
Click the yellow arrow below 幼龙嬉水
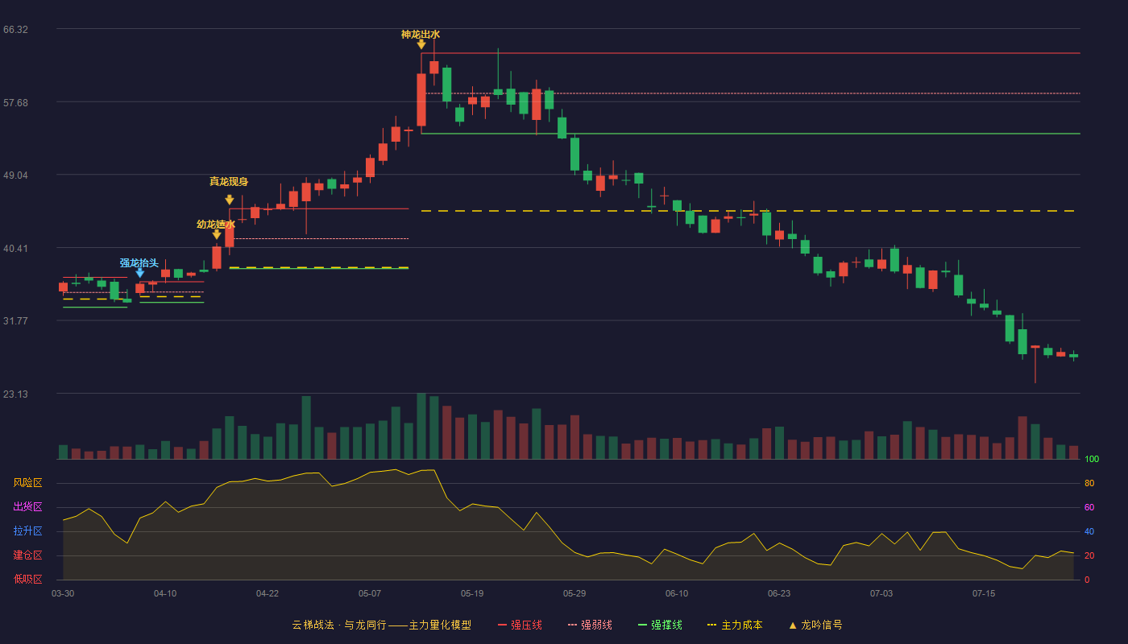click(217, 234)
